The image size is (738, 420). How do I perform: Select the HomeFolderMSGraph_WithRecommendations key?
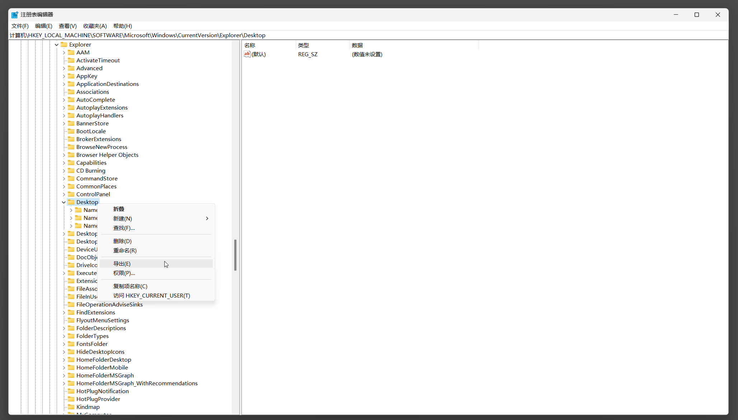click(x=137, y=383)
